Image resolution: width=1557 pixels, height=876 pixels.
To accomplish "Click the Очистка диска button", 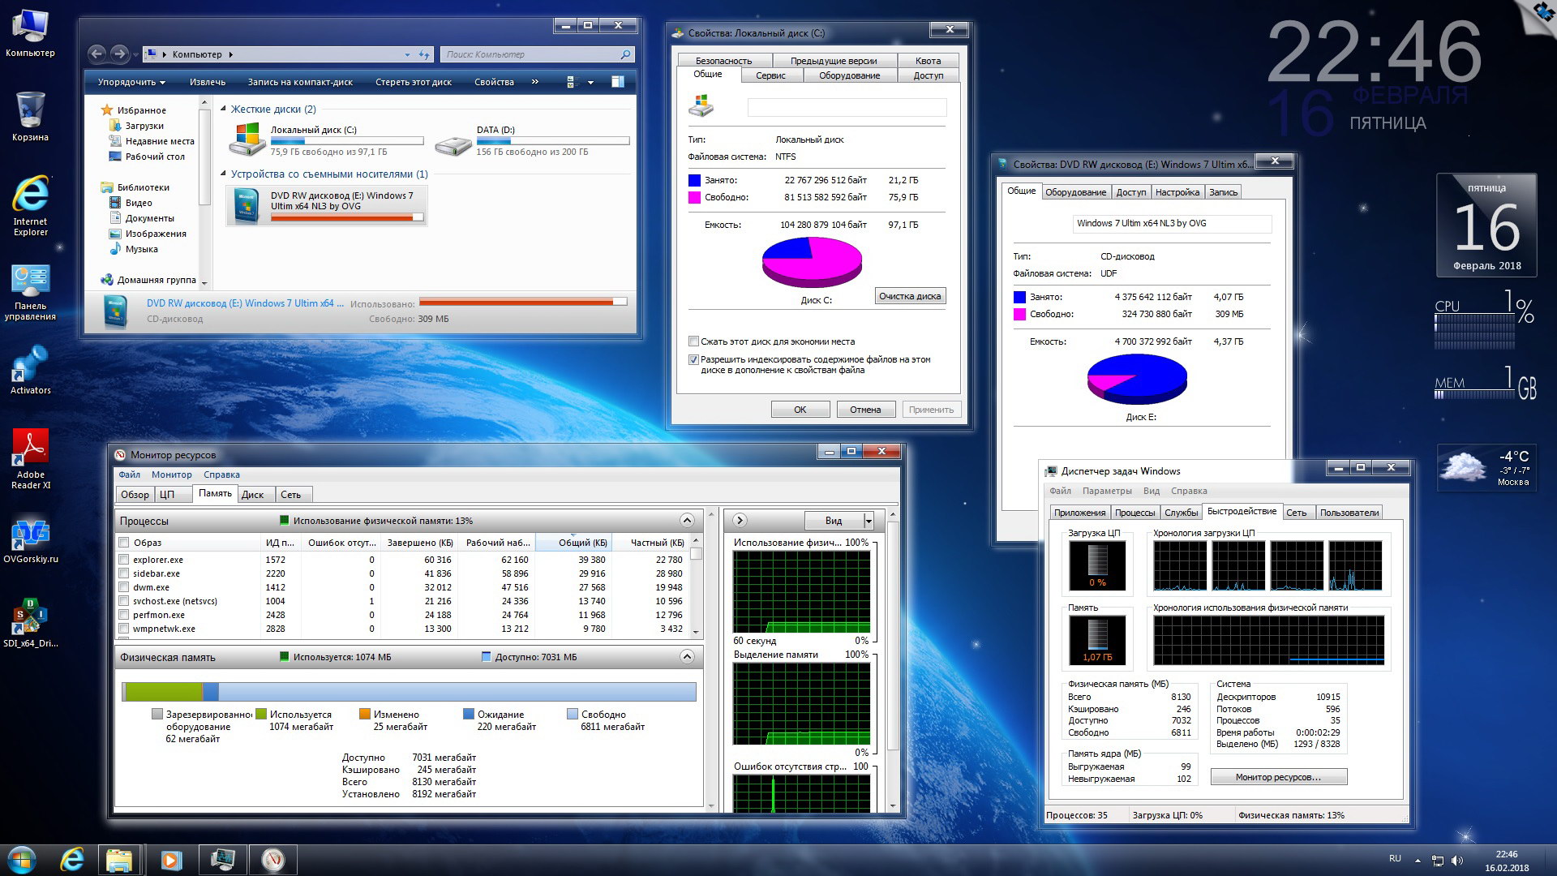I will click(910, 296).
